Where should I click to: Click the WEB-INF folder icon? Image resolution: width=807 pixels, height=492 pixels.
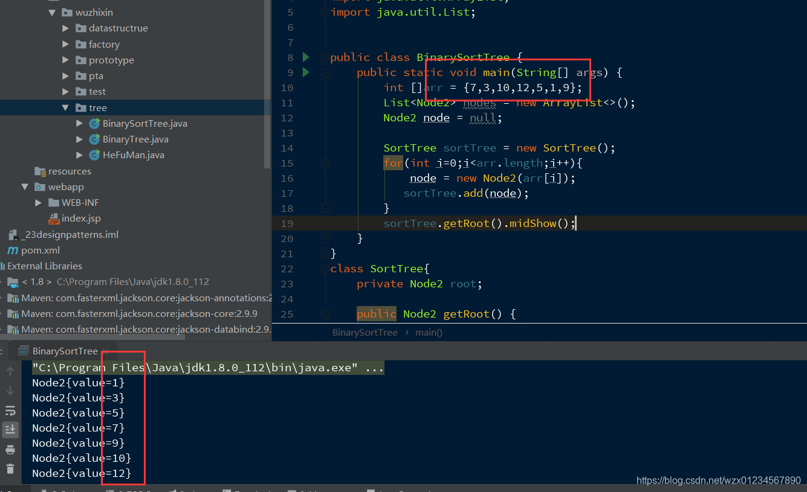(x=53, y=203)
